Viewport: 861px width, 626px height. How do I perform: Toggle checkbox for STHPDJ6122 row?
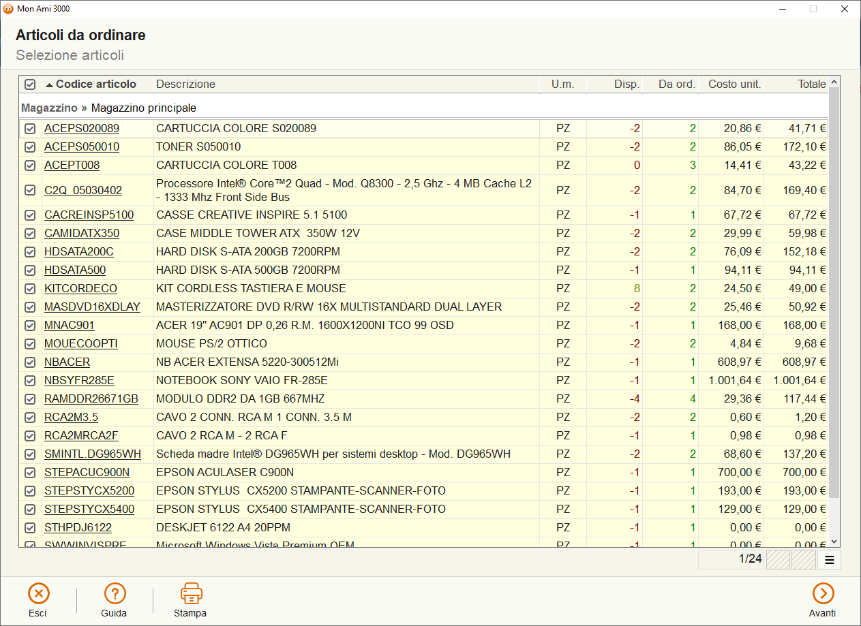click(30, 528)
